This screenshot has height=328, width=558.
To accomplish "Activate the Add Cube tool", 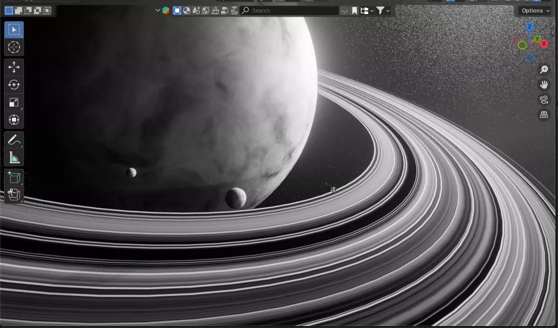I will [x=14, y=177].
